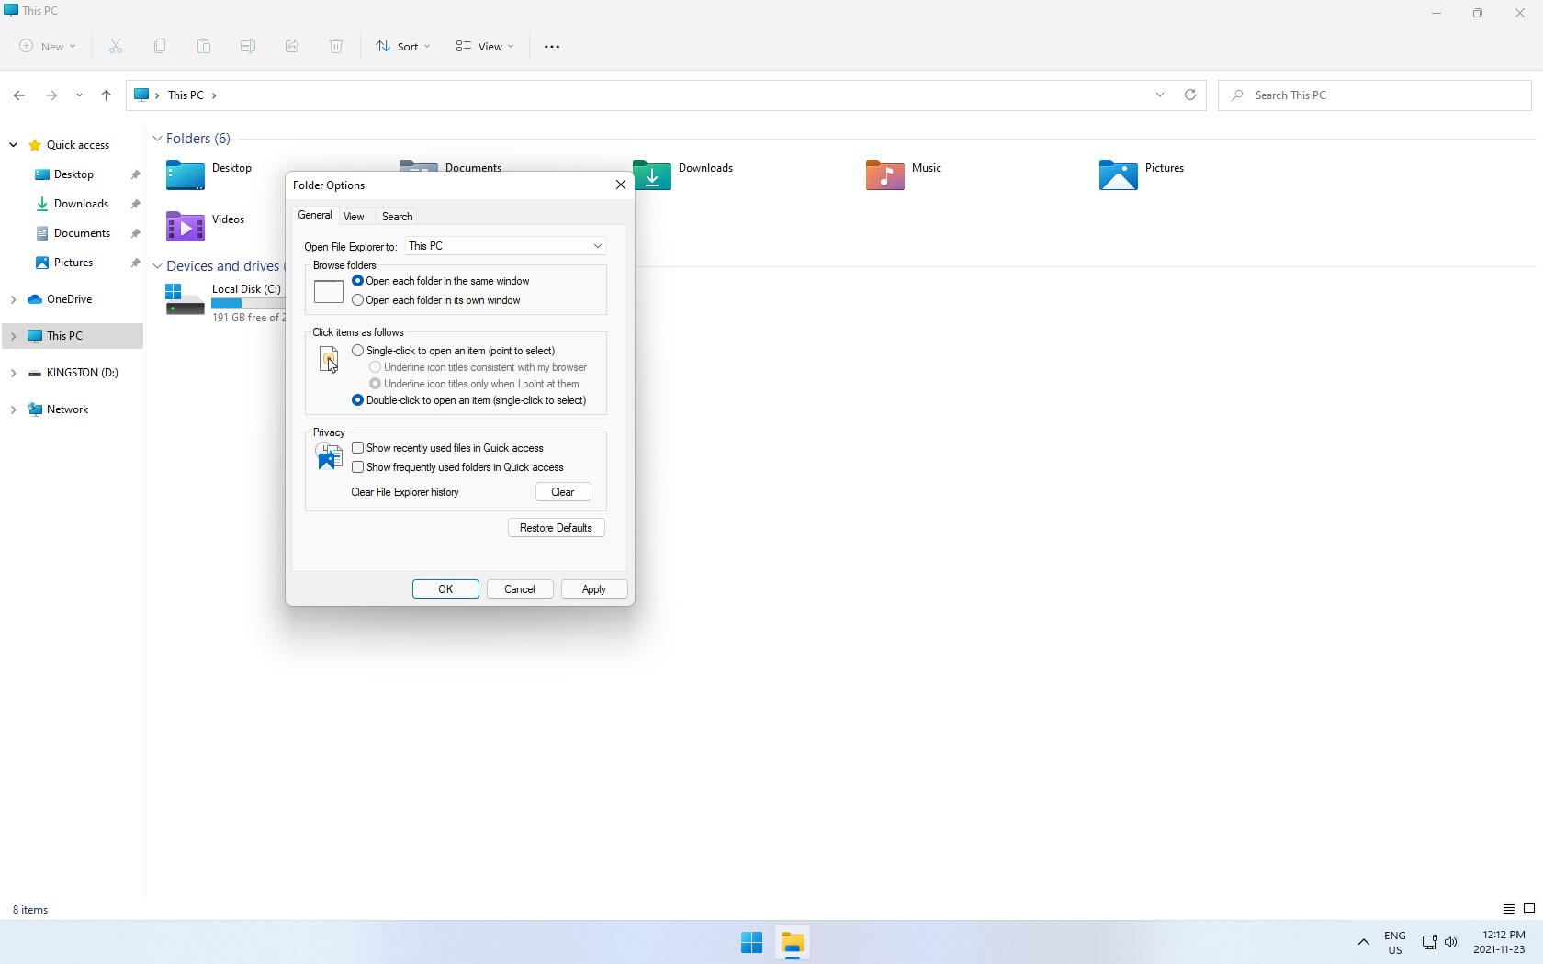Click the Share icon in toolbar
The height and width of the screenshot is (964, 1543).
pos(292,46)
